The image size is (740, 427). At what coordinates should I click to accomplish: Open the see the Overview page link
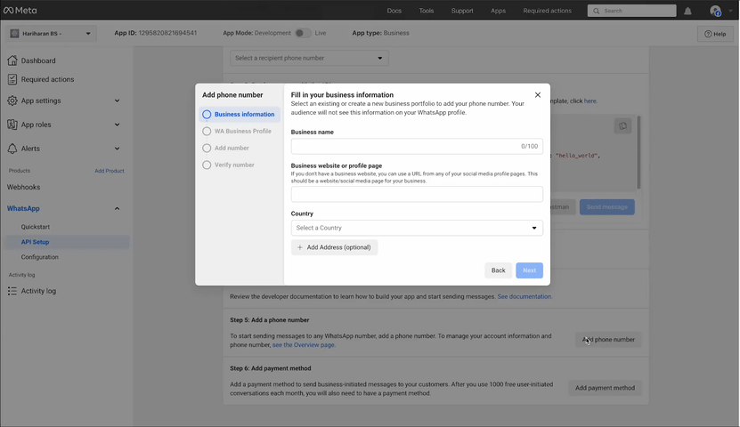click(x=303, y=345)
